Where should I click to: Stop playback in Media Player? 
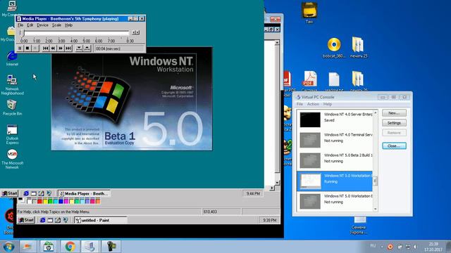pyautogui.click(x=27, y=48)
